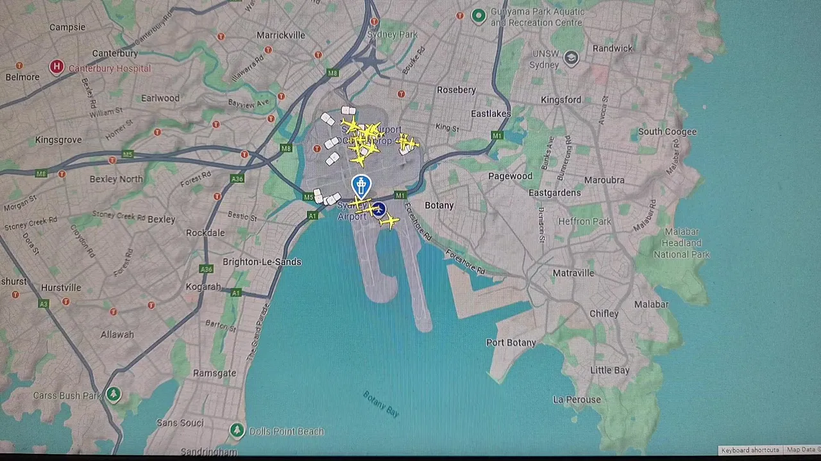Select the Chifley label

pyautogui.click(x=604, y=313)
